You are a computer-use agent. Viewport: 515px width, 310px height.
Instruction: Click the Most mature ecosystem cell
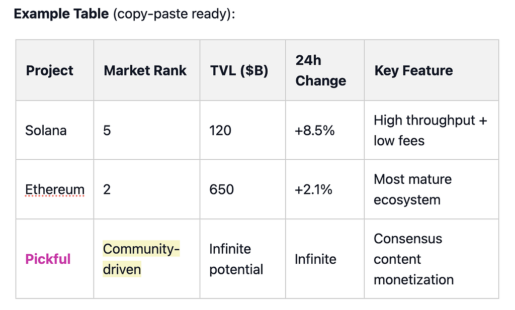click(x=412, y=189)
